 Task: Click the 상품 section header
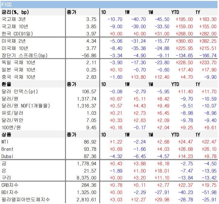tap(6, 135)
